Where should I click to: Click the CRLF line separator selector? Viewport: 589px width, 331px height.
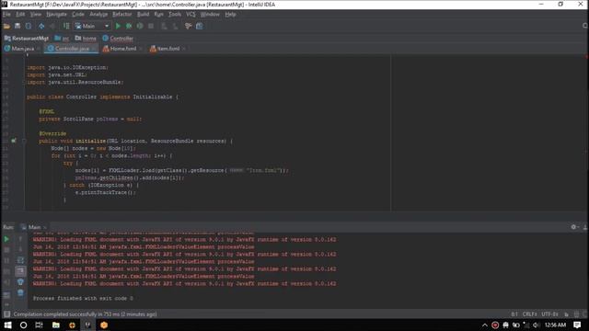[530, 314]
